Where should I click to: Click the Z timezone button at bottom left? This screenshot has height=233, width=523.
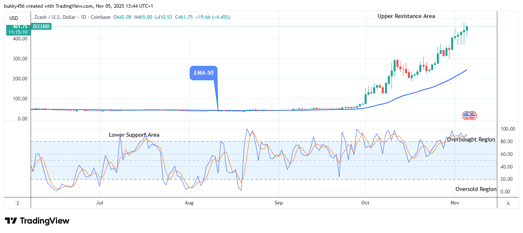(x=18, y=203)
